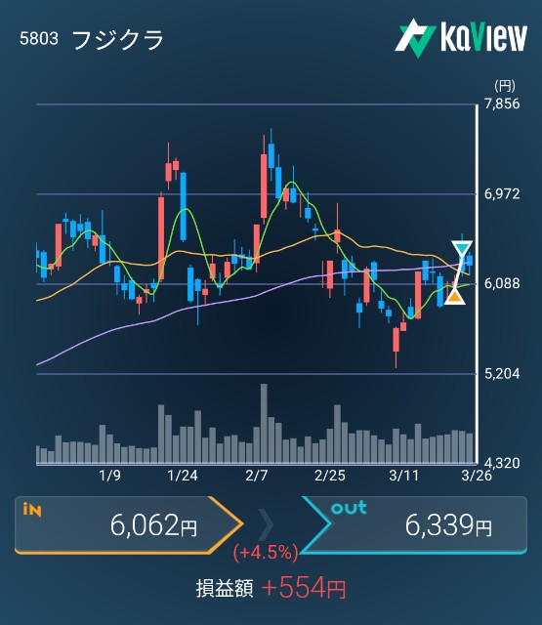Click the 6,972 price axis label
The height and width of the screenshot is (625, 542).
coord(502,194)
